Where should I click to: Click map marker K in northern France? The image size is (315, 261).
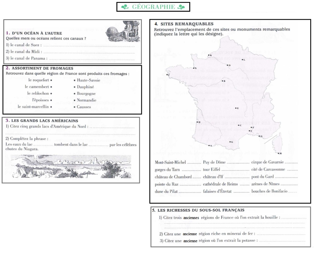(x=209, y=55)
